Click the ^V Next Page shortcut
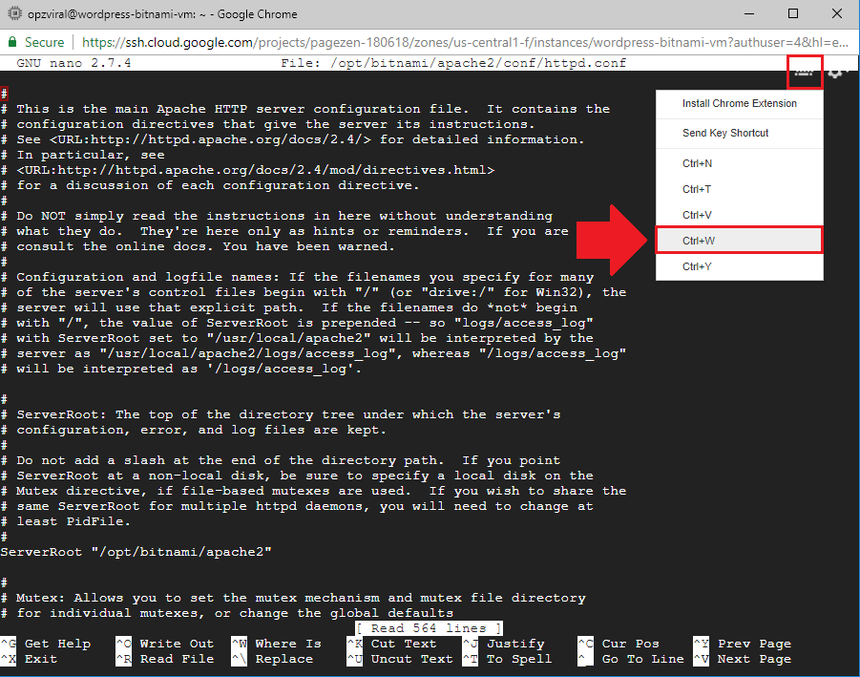 [x=743, y=659]
